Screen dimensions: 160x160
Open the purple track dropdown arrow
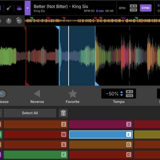click(x=28, y=8)
